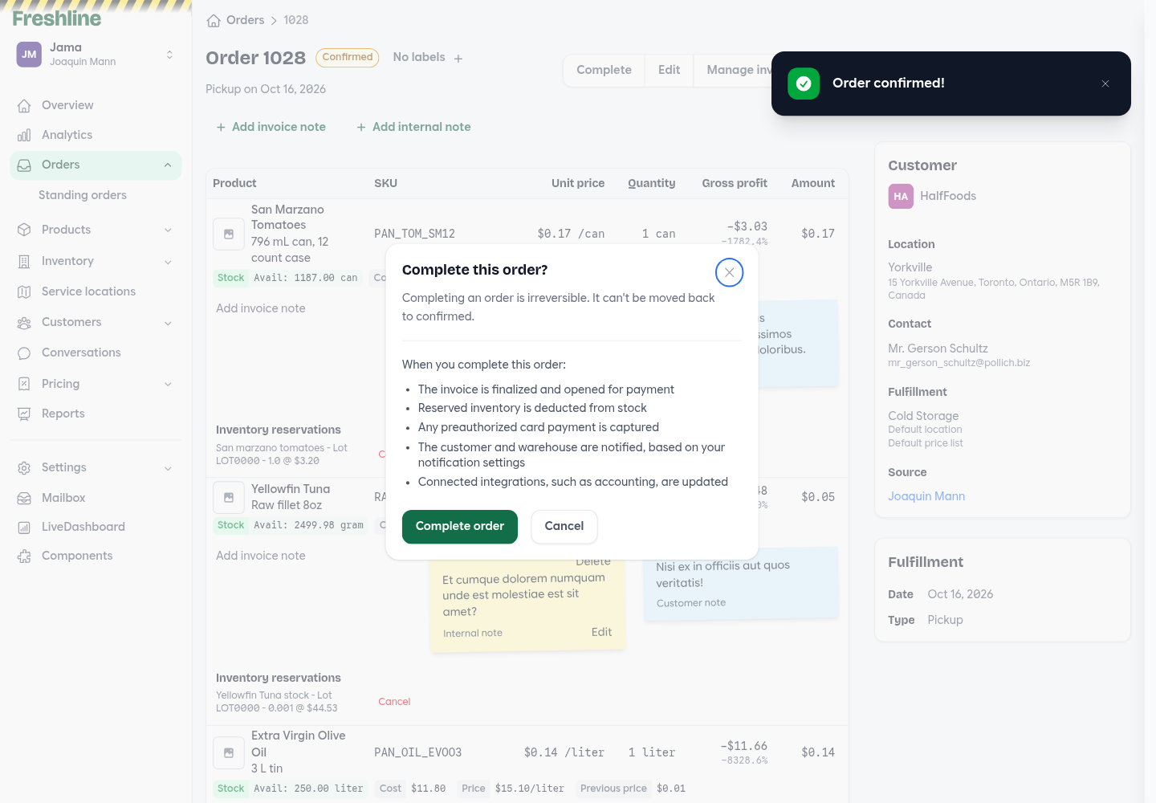
Task: Click the Components puzzle piece icon
Action: click(24, 556)
